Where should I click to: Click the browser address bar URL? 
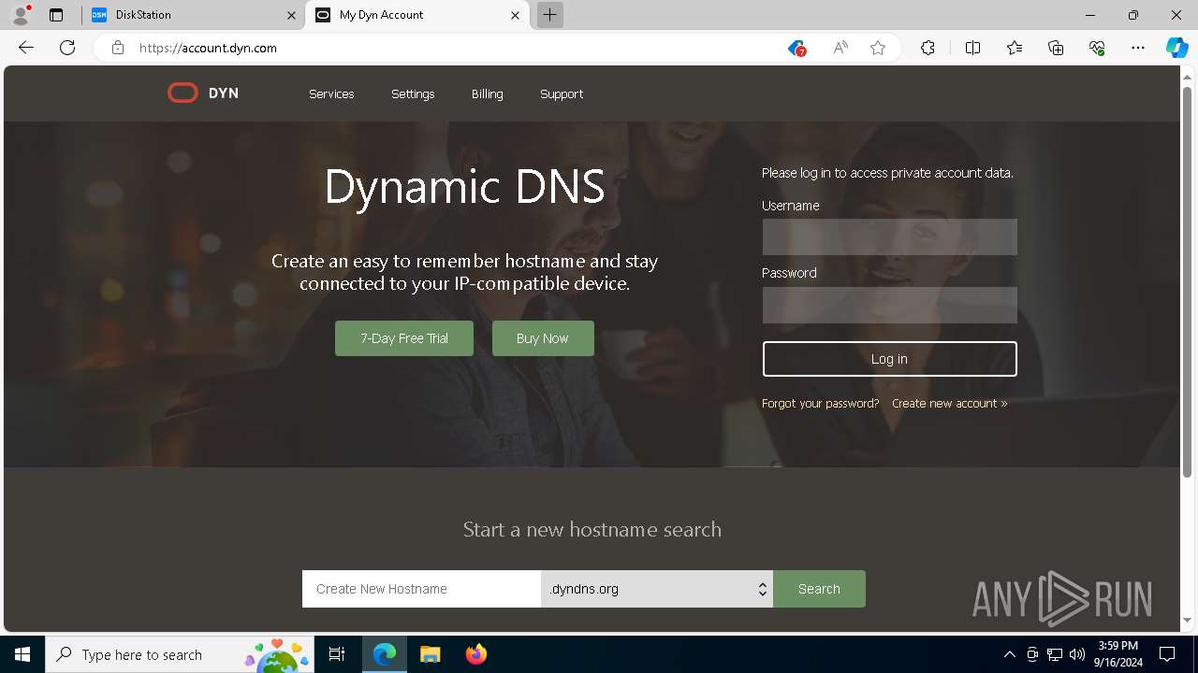208,48
